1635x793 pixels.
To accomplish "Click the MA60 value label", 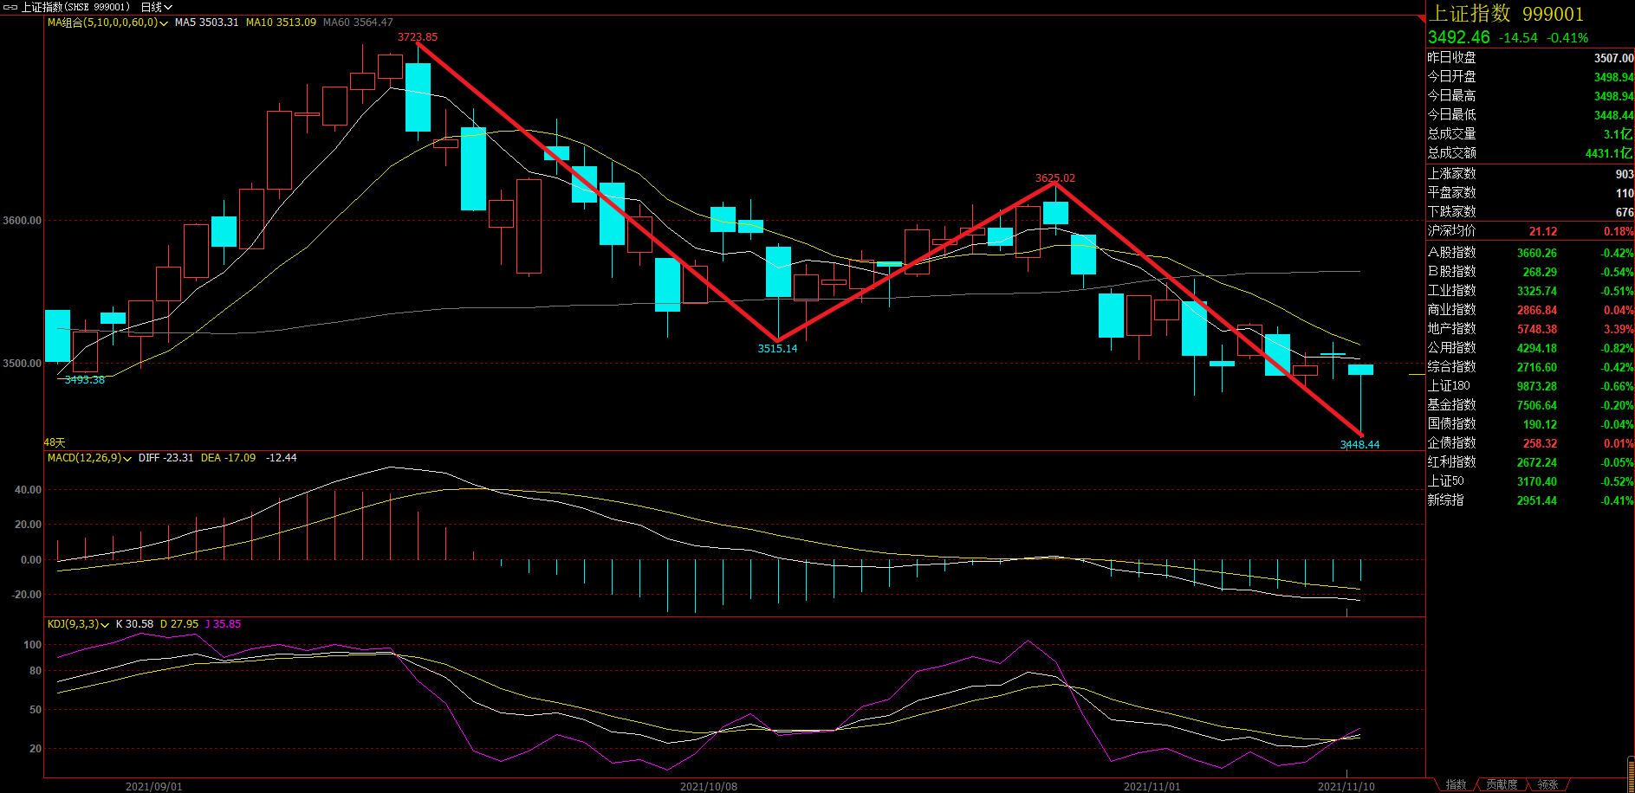I will pos(358,23).
